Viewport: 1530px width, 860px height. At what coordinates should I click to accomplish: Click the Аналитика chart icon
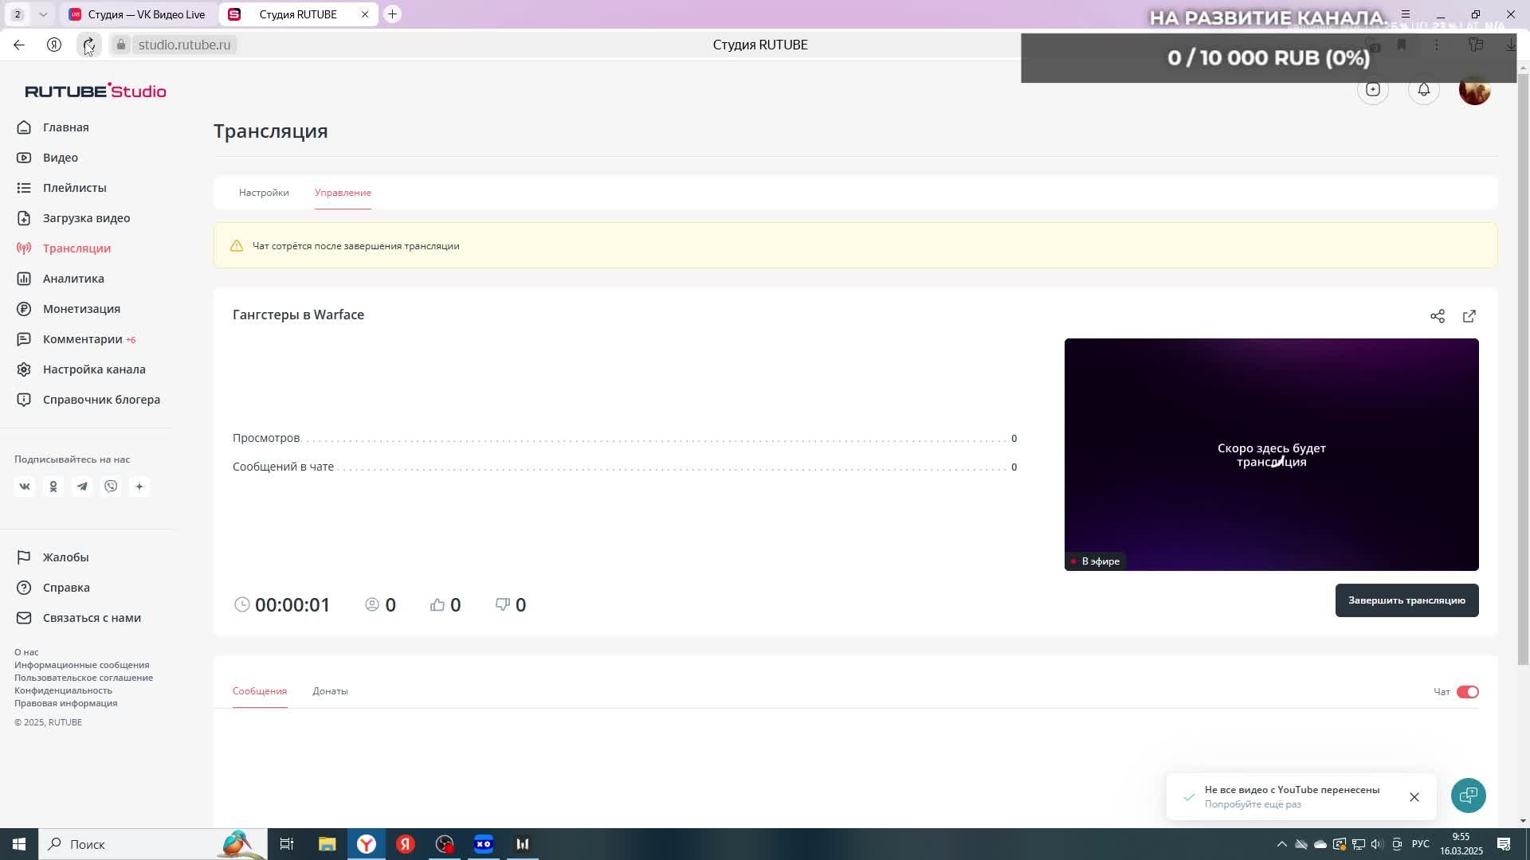(x=24, y=279)
